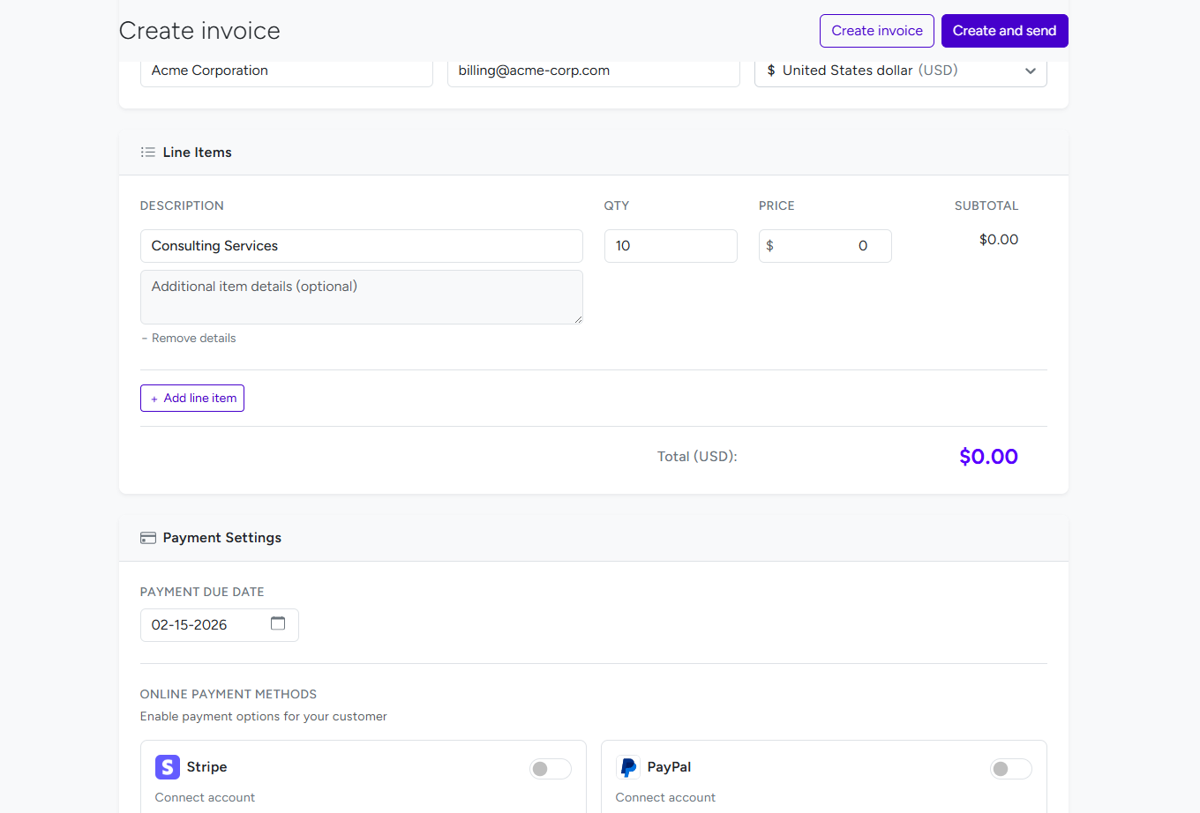This screenshot has height=813, width=1200.
Task: Click Add line item
Action: coord(192,398)
